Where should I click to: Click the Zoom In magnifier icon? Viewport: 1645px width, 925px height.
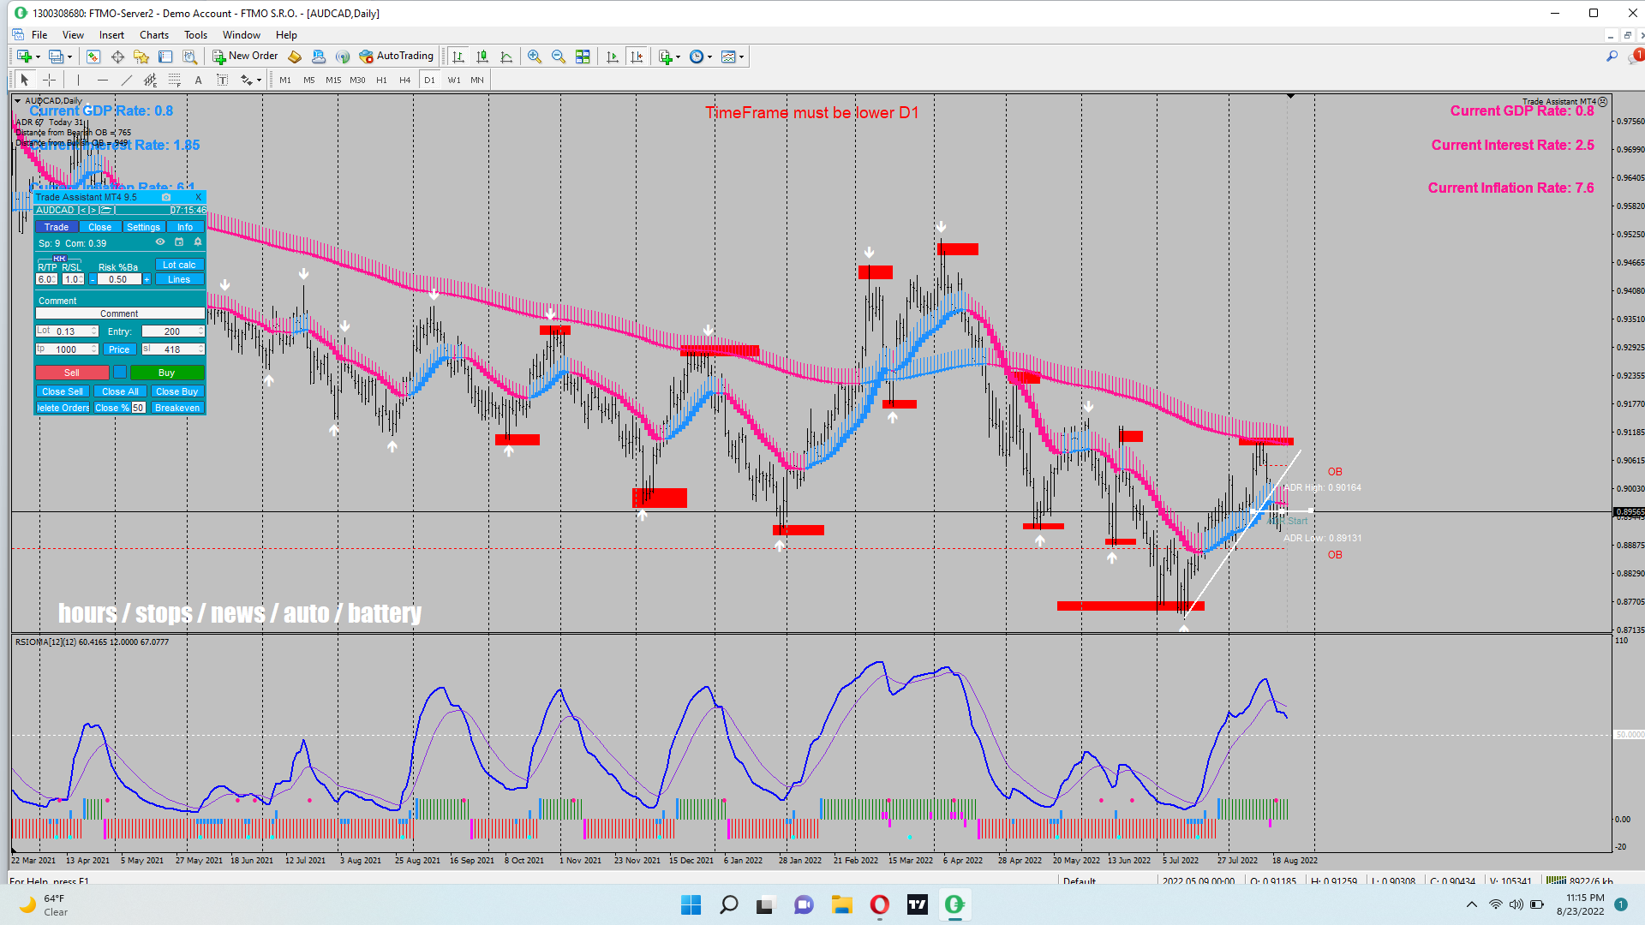(x=535, y=57)
